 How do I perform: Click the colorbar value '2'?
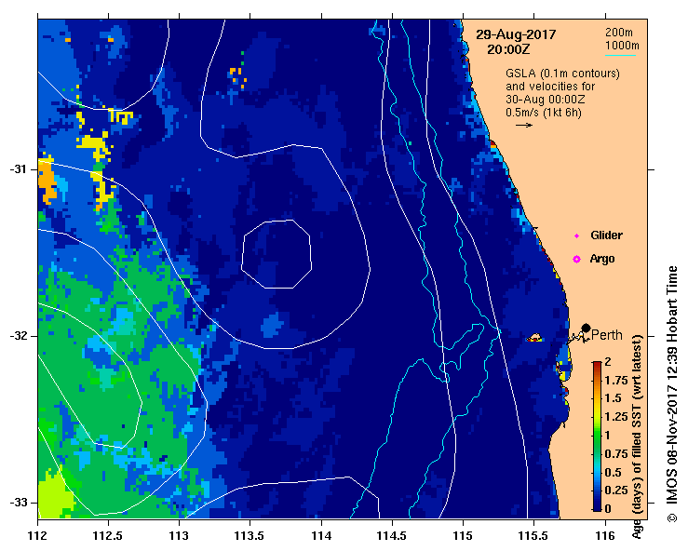point(608,362)
